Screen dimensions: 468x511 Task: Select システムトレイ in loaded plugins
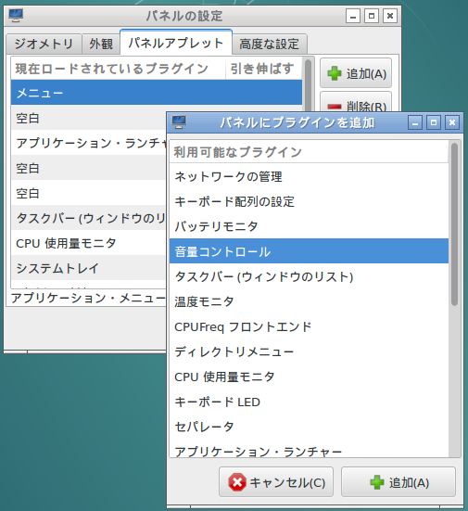[x=88, y=268]
